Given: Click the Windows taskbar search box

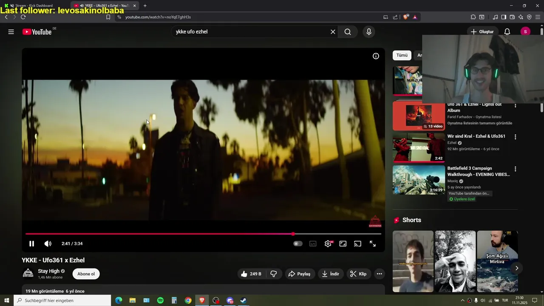Looking at the screenshot, I should point(62,300).
